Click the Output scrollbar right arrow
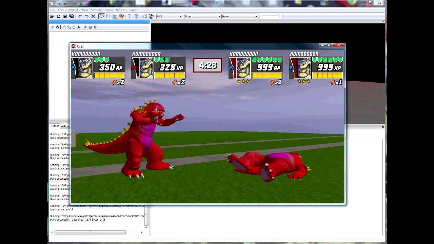 tap(142, 232)
